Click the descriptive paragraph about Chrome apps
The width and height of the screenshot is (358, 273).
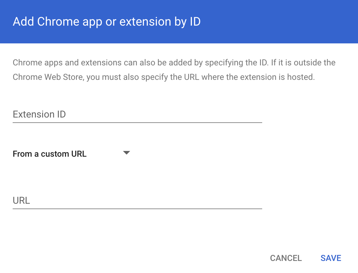pos(174,70)
